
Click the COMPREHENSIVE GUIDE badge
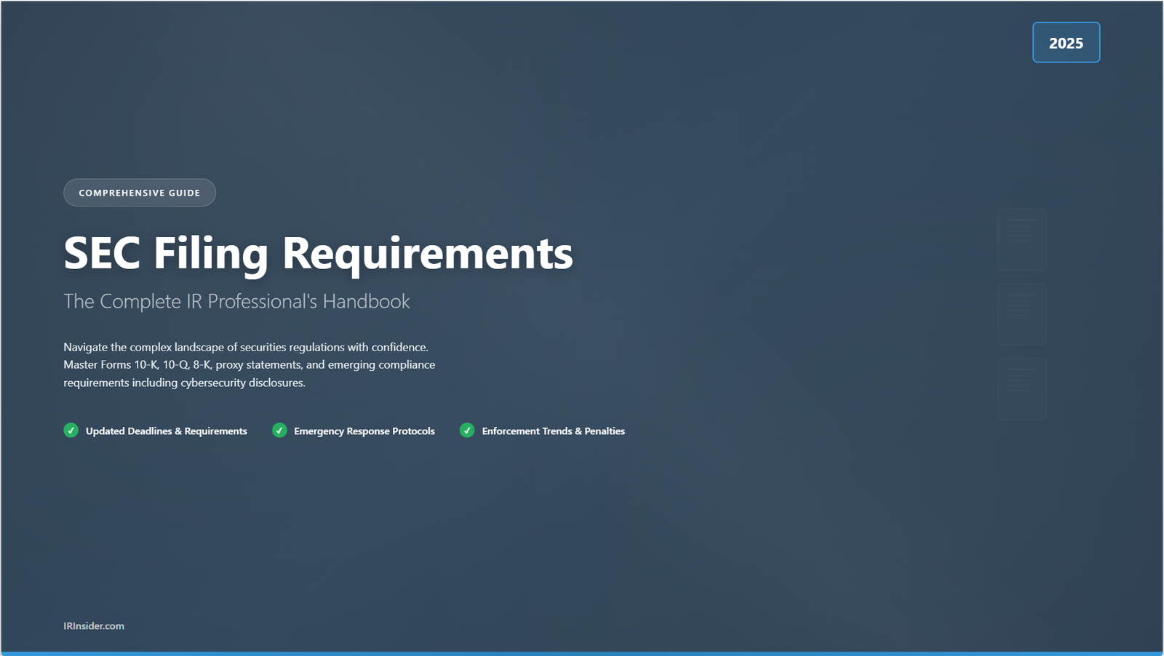pos(139,192)
